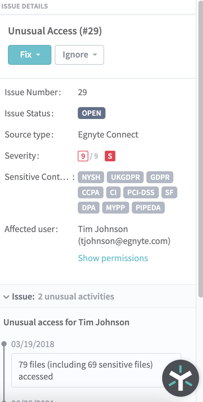Click the Show permissions link
203x402 pixels.
click(x=113, y=258)
